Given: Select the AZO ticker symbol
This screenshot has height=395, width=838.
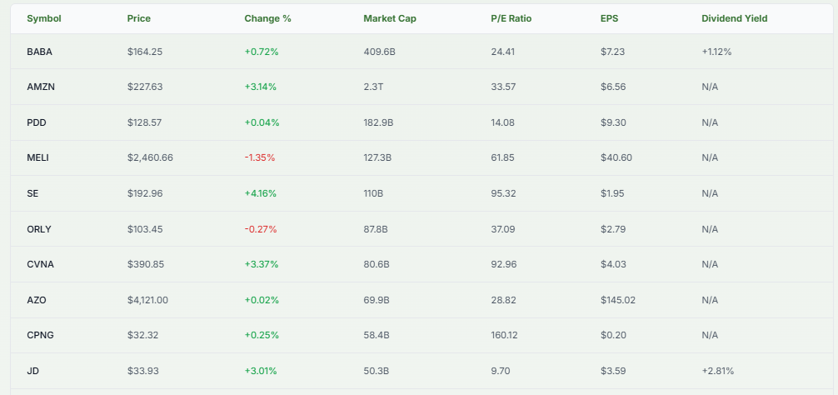Looking at the screenshot, I should [37, 300].
